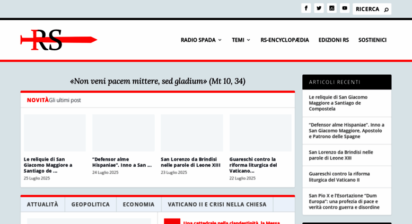
Task: Click the ARTICOLI RECENTI widget header
Action: 347,82
